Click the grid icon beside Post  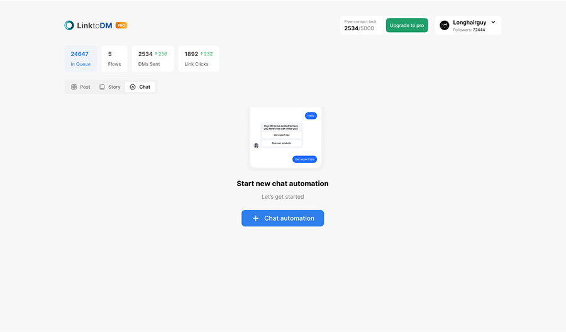click(74, 87)
